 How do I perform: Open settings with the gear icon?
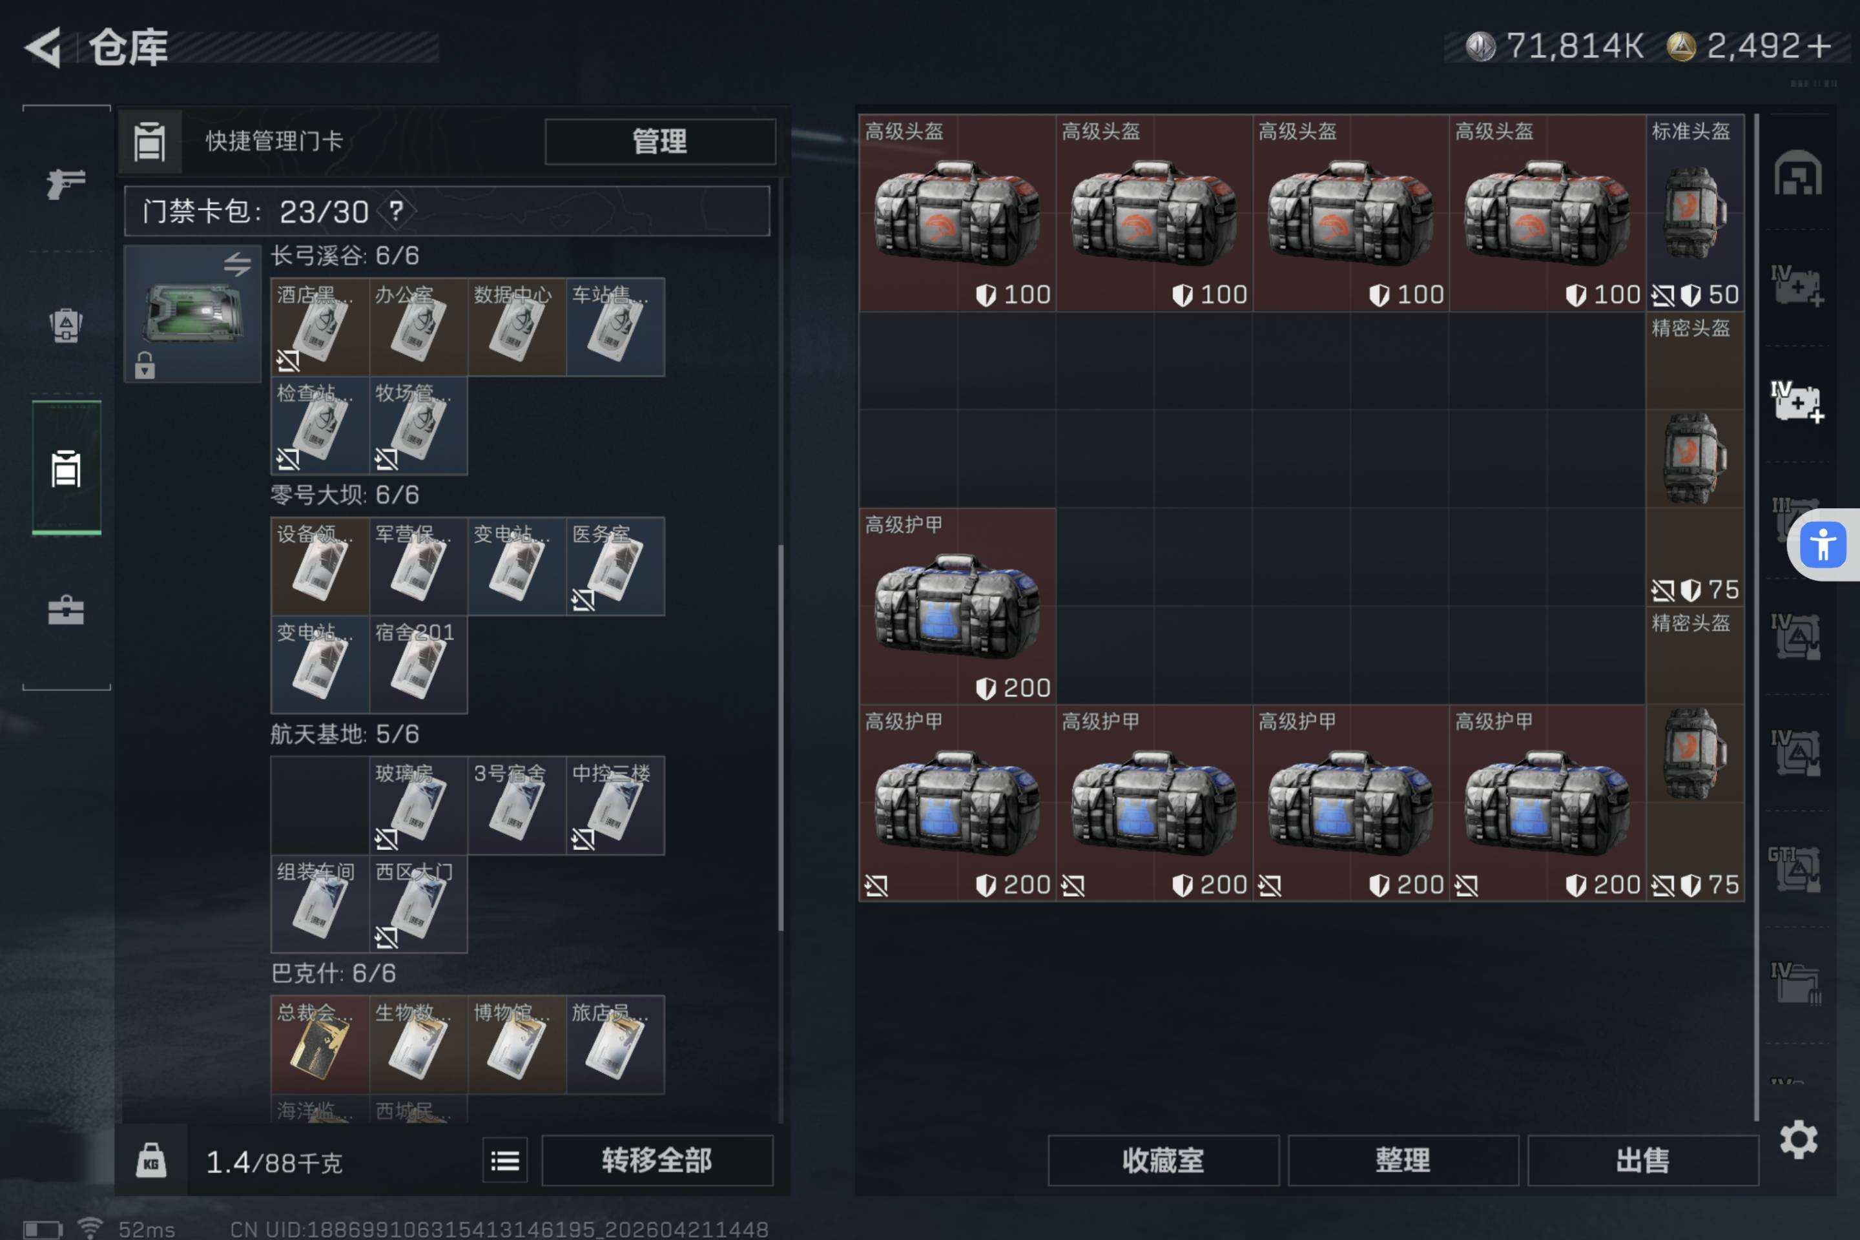point(1798,1139)
